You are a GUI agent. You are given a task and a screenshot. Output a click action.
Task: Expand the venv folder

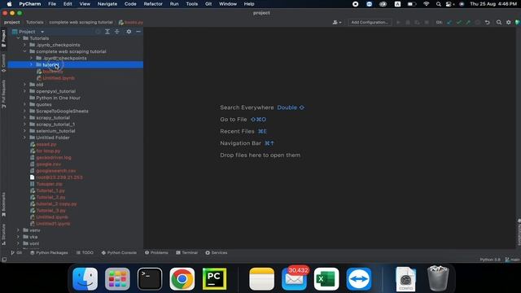(x=18, y=230)
